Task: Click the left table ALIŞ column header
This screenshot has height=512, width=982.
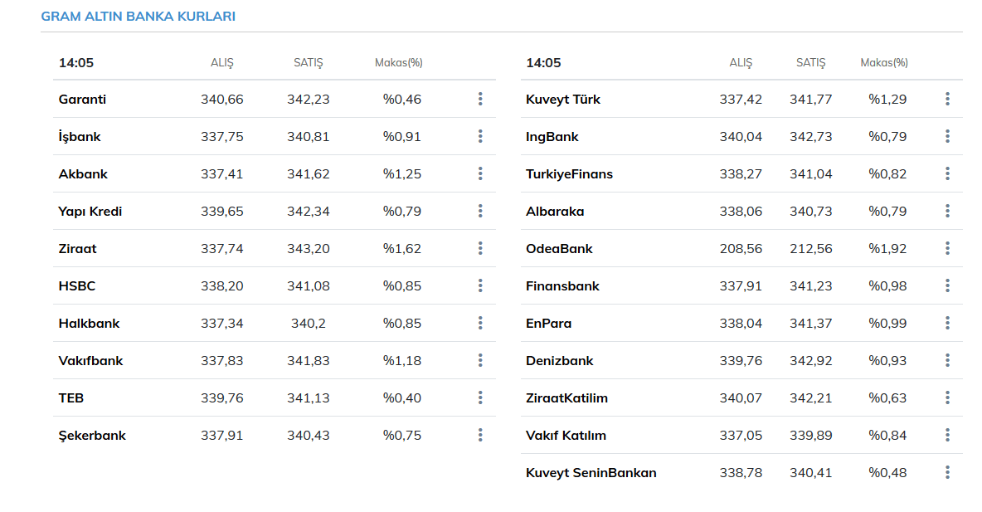Action: (222, 63)
